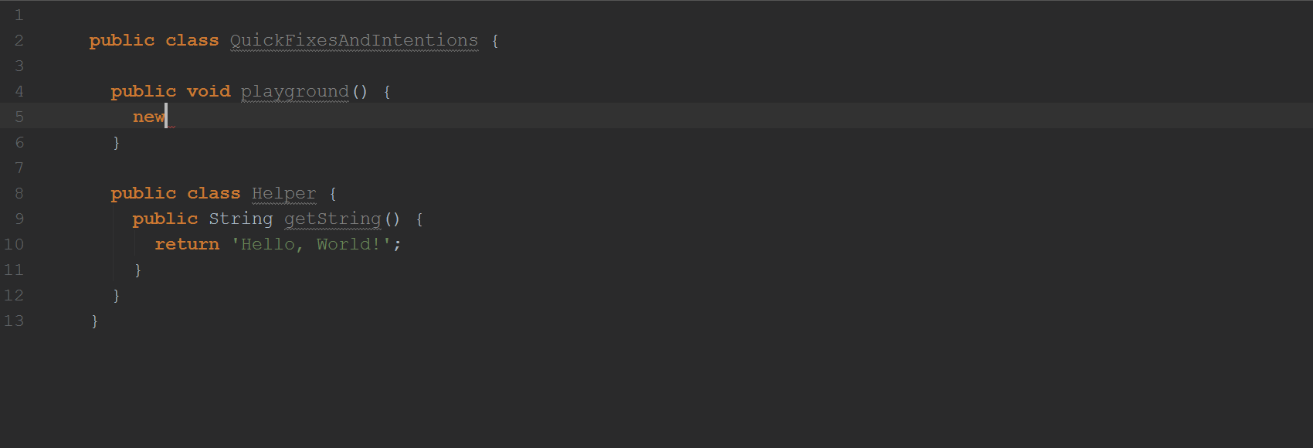Click the closing brace on line 6
This screenshot has width=1313, height=448.
117,142
